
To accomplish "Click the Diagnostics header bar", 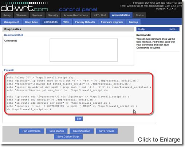I will [x=68, y=29].
